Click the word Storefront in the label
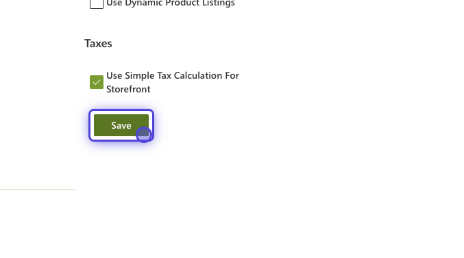The width and height of the screenshot is (464, 258). pyautogui.click(x=128, y=89)
